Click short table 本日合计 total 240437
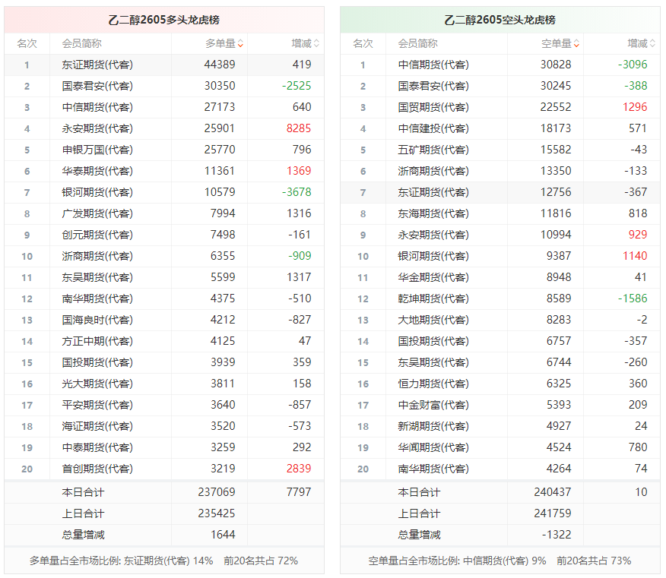 pyautogui.click(x=553, y=492)
